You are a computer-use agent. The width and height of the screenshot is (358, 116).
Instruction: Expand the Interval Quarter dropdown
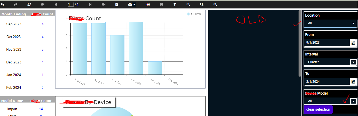coord(353,62)
